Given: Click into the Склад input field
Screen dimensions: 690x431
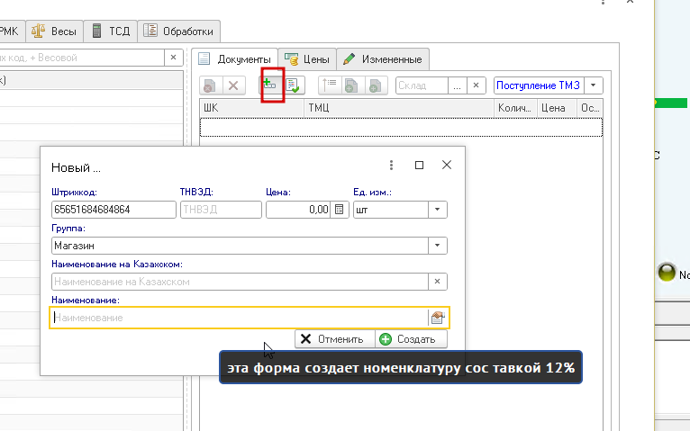Looking at the screenshot, I should coord(422,85).
